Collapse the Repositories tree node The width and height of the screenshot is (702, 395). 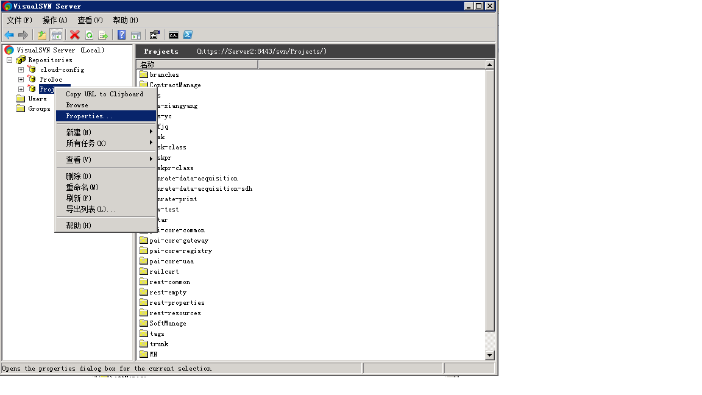click(9, 60)
